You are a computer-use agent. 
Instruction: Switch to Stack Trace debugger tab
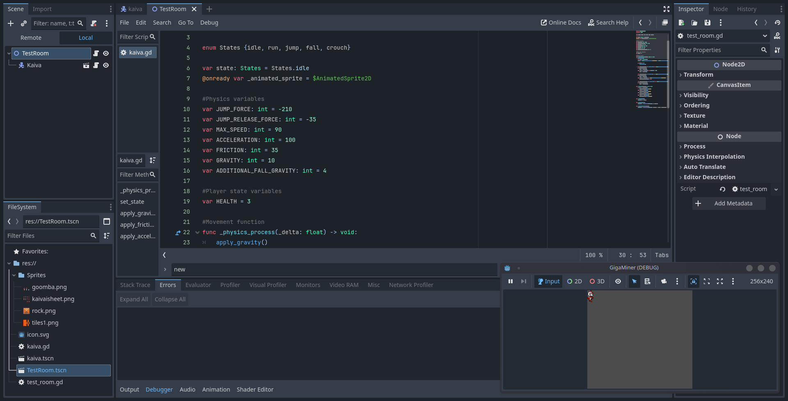(135, 285)
